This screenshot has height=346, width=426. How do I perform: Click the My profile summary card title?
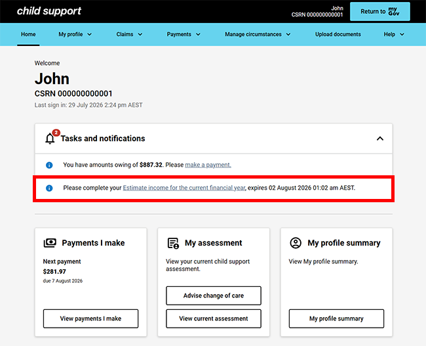point(343,243)
